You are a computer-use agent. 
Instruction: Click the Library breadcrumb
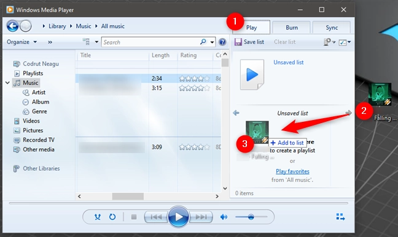57,26
